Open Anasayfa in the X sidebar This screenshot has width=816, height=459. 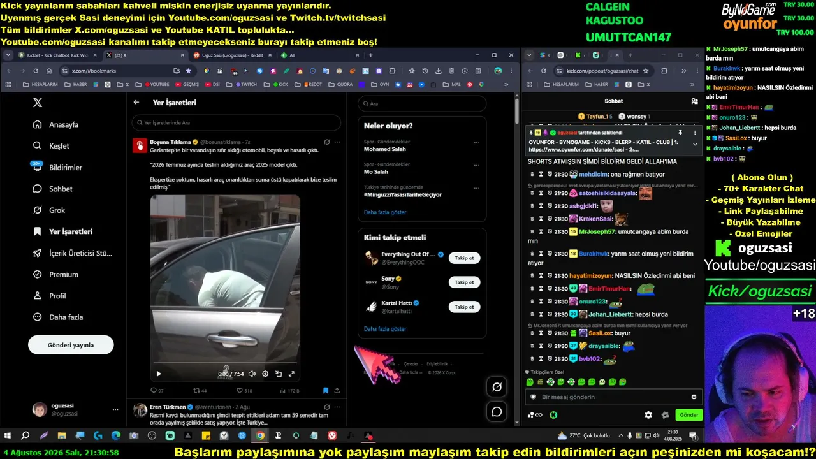pos(55,124)
